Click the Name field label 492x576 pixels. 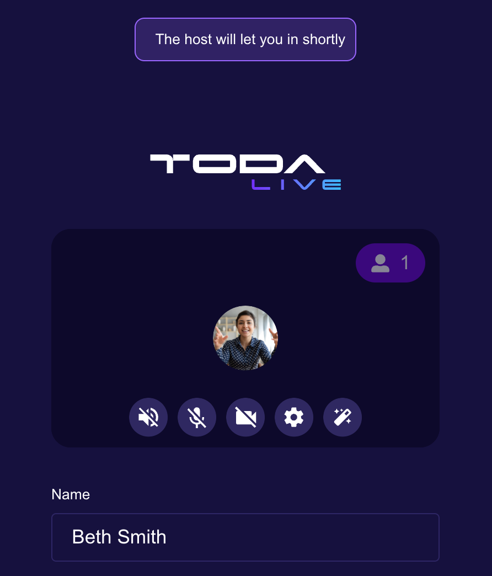tap(71, 494)
